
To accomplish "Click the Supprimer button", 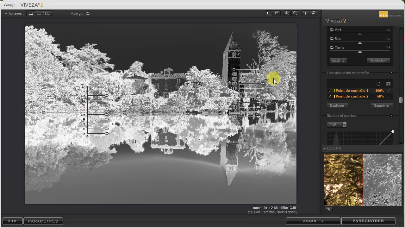I will (x=382, y=105).
